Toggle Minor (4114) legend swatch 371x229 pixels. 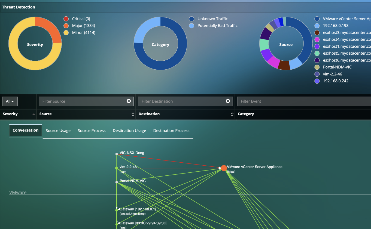(x=66, y=33)
